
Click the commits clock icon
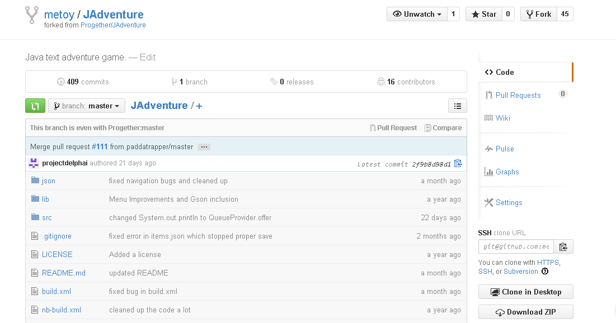point(60,82)
